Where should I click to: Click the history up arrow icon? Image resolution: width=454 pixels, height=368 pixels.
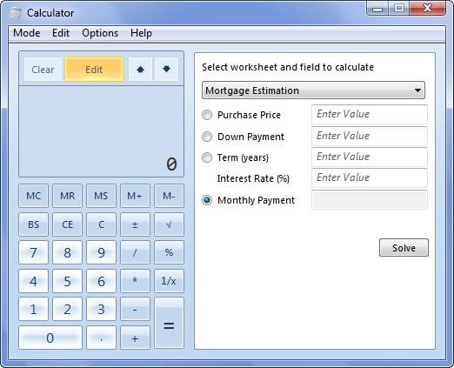[140, 70]
